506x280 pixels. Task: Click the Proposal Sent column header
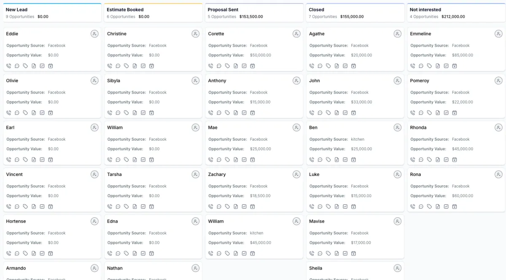pyautogui.click(x=223, y=10)
